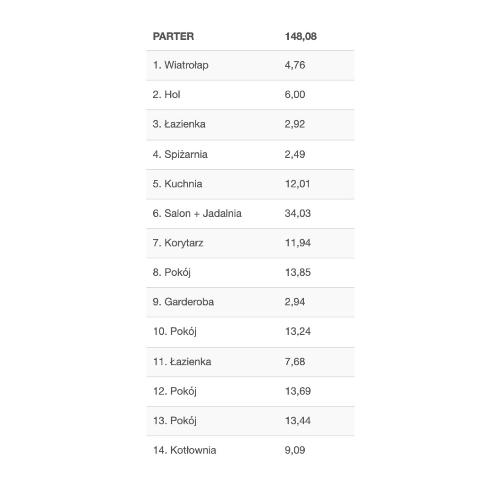Select the "14. Kotłownia" row label

point(184,450)
